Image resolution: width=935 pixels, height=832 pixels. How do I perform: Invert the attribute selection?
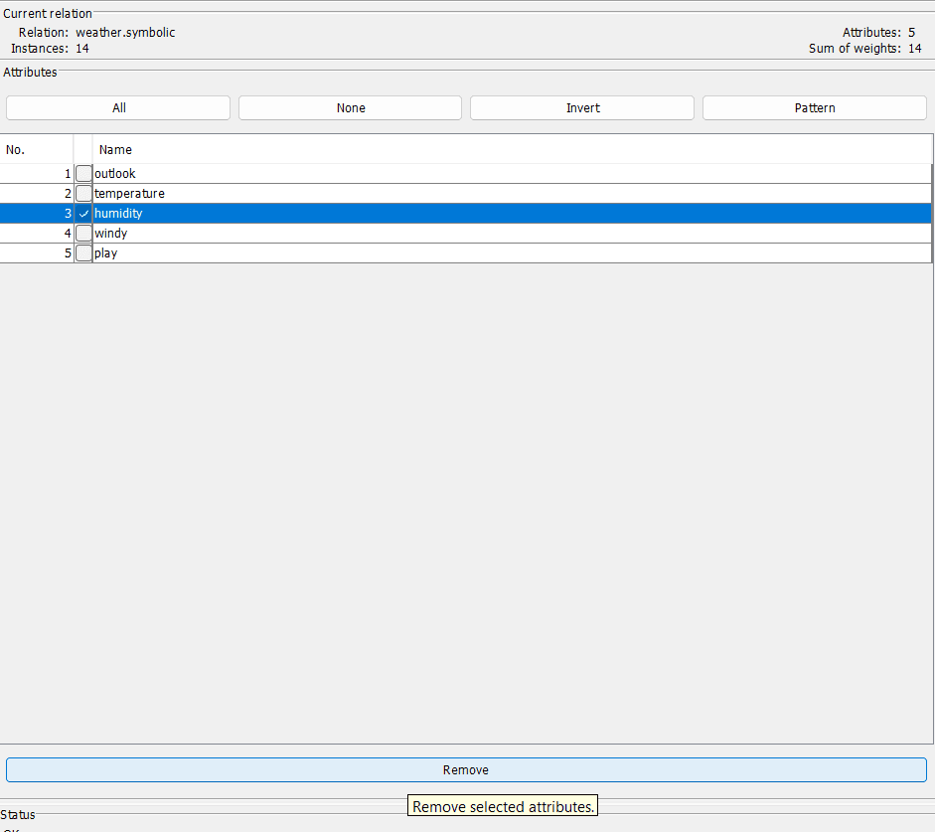point(582,108)
